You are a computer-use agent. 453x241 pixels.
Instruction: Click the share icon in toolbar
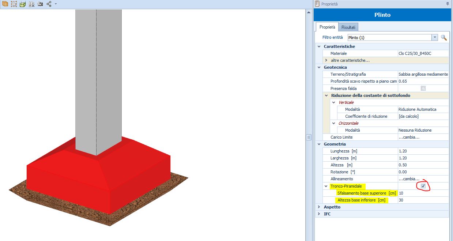tap(49, 4)
